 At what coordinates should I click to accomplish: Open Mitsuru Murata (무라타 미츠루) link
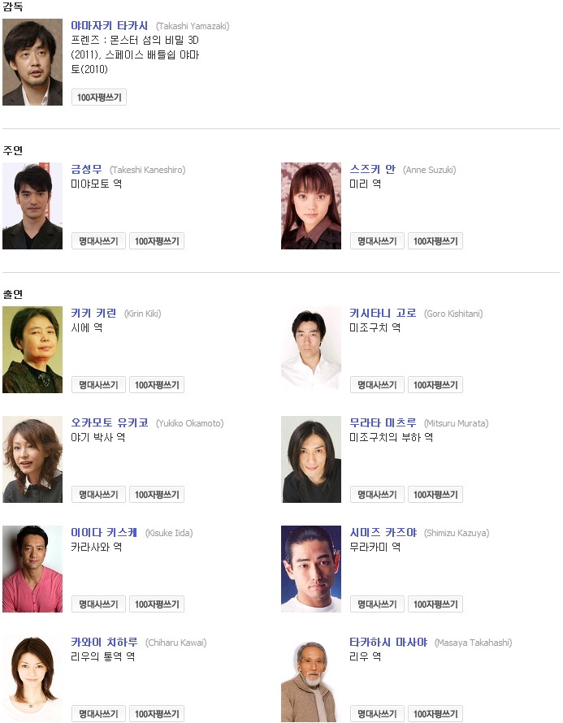tap(383, 422)
